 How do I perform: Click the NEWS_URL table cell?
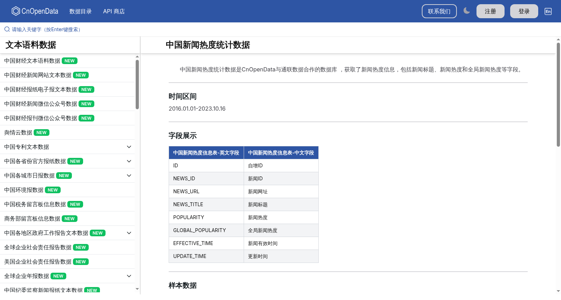pos(206,191)
